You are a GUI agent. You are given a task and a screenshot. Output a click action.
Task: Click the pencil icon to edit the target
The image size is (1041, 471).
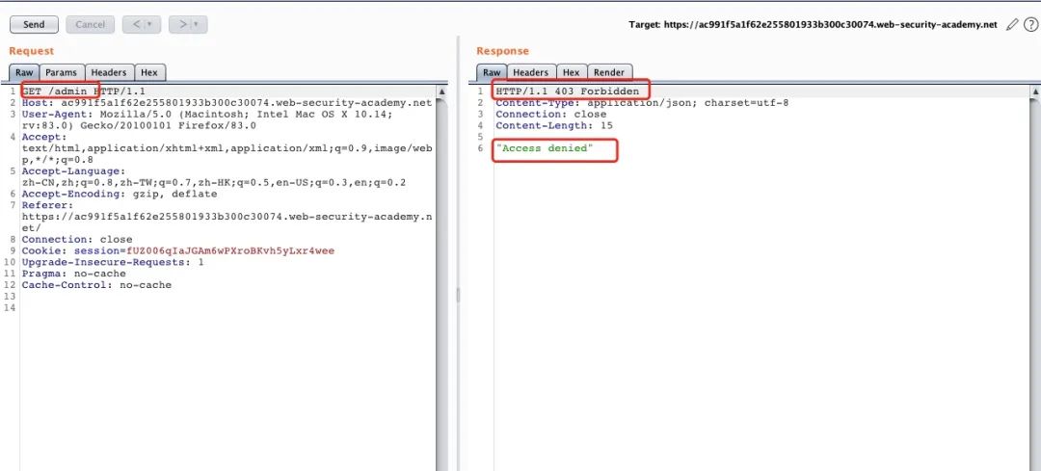click(x=1012, y=24)
